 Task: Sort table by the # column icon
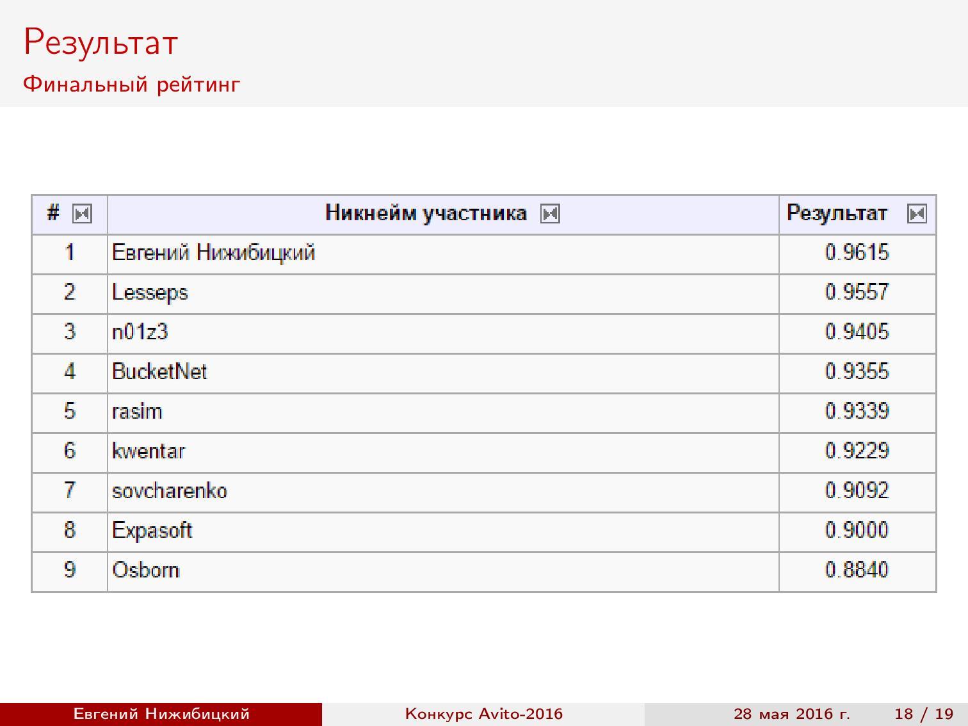pos(82,213)
